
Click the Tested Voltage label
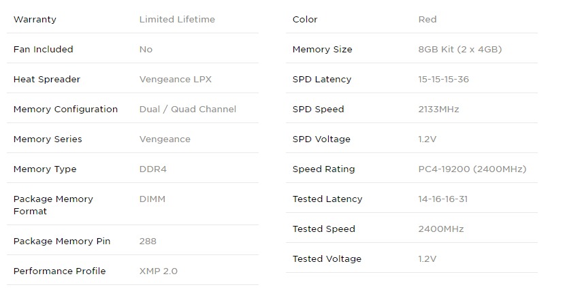[x=327, y=259]
